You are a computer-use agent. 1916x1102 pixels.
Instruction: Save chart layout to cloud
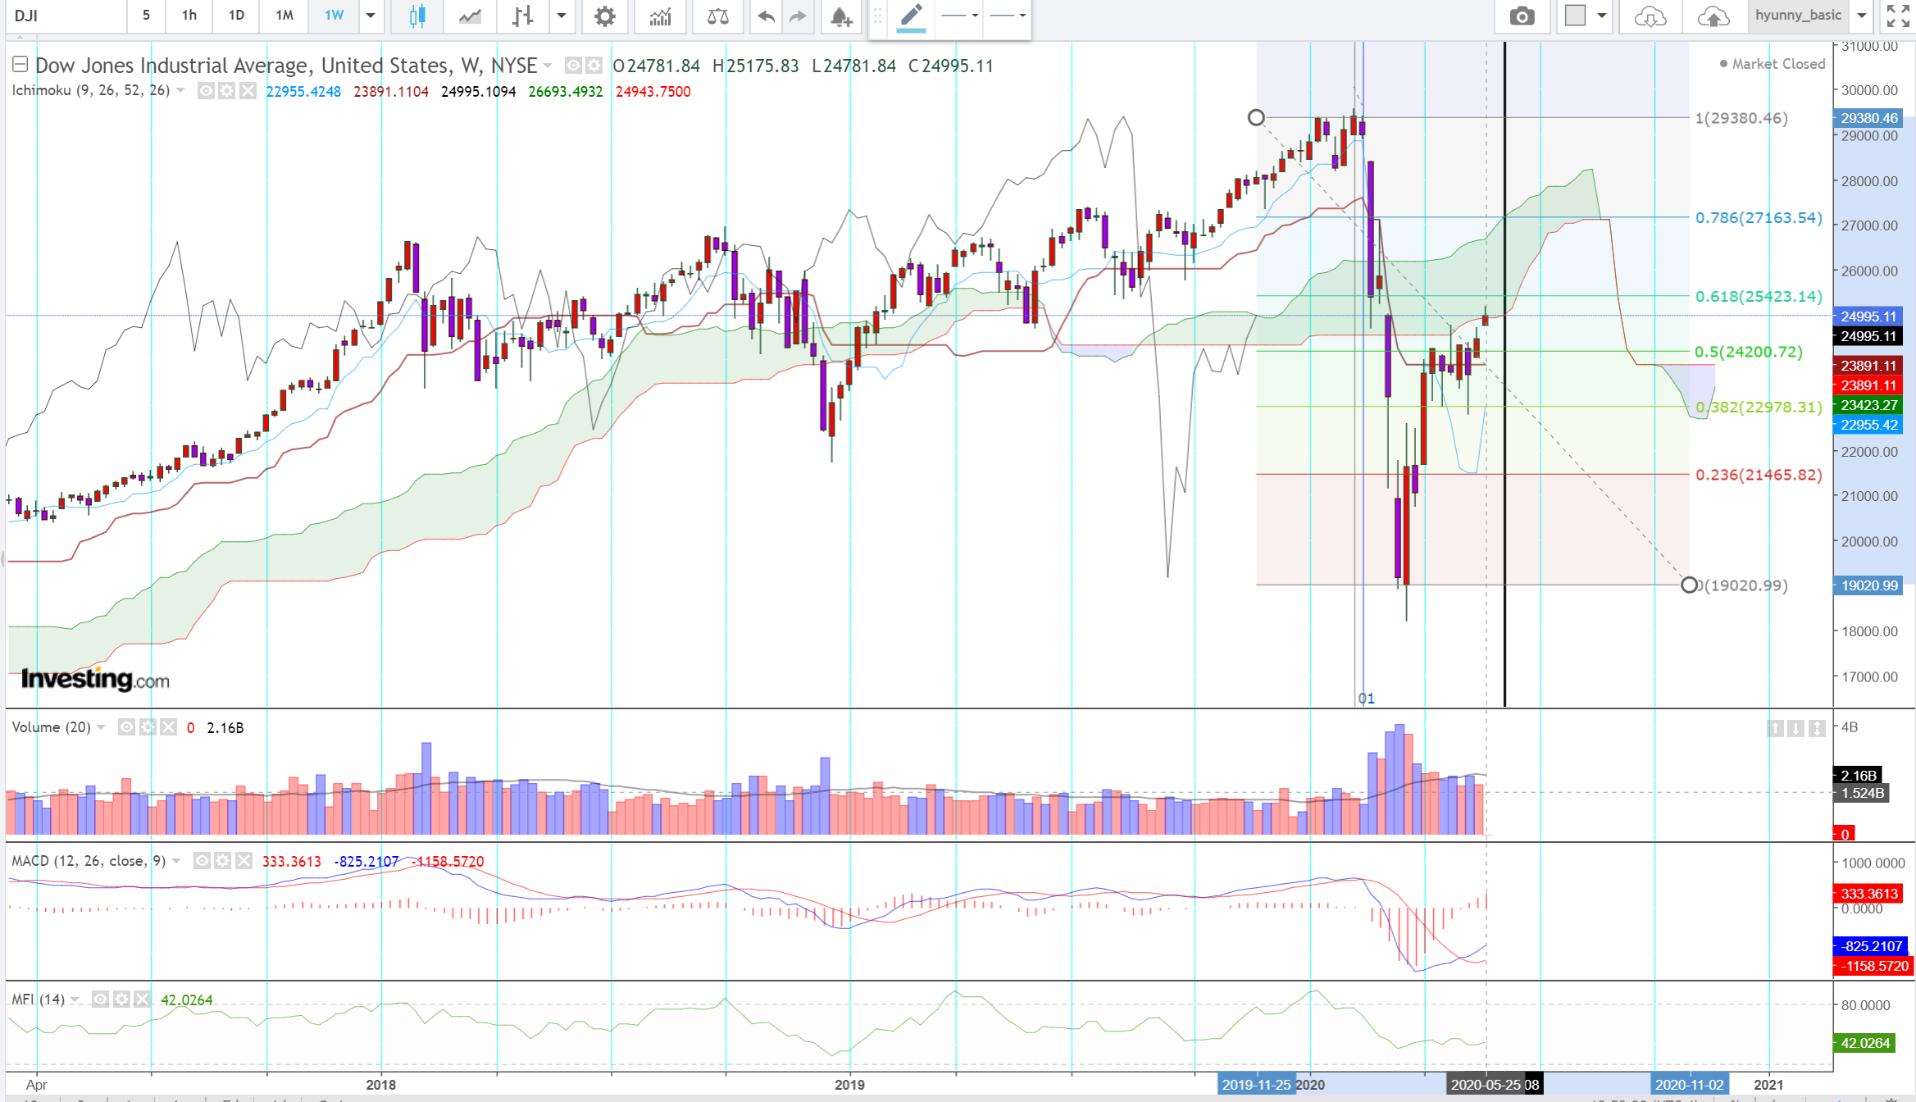coord(1713,16)
